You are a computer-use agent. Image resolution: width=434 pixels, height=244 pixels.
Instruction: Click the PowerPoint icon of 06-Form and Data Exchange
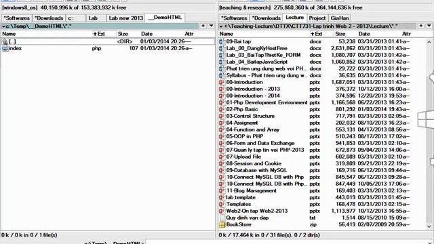pyautogui.click(x=222, y=143)
